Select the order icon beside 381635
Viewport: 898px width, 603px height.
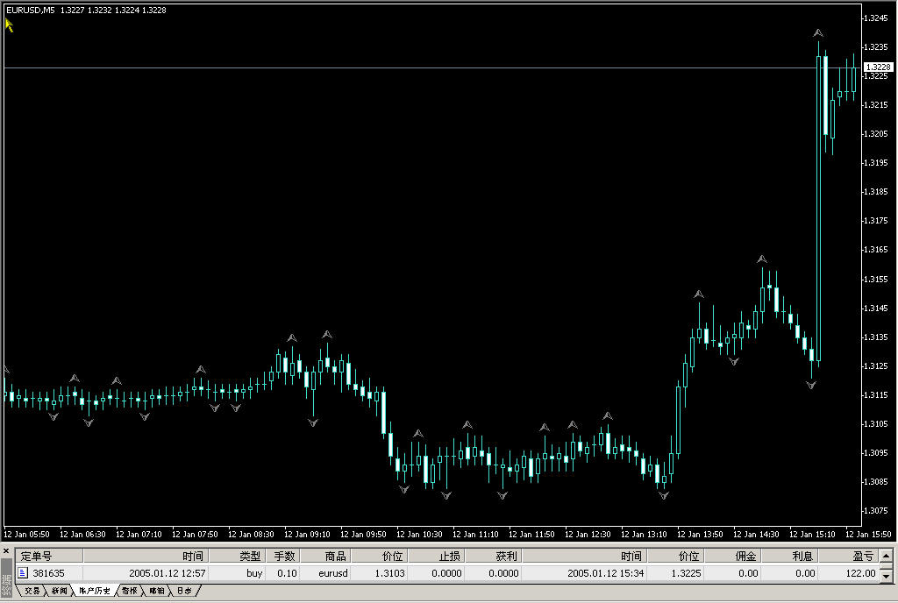tap(23, 572)
